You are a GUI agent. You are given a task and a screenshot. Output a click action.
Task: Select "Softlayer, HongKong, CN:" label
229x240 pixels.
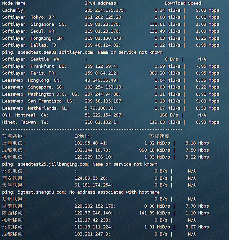[33, 38]
